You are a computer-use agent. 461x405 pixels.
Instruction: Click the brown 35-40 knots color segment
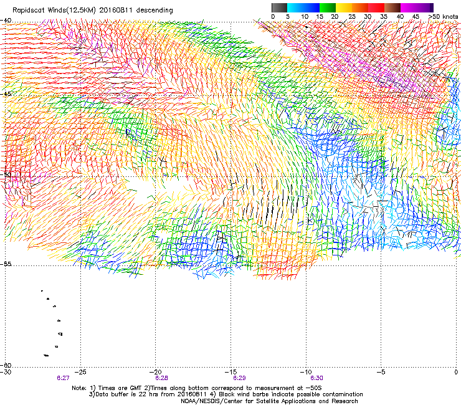click(392, 7)
